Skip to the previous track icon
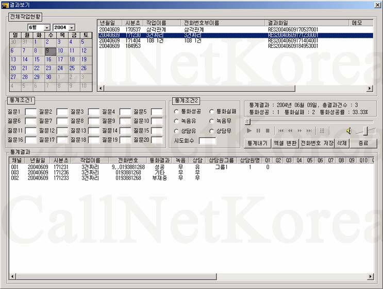This screenshot has height=289, width=383. pos(281,131)
